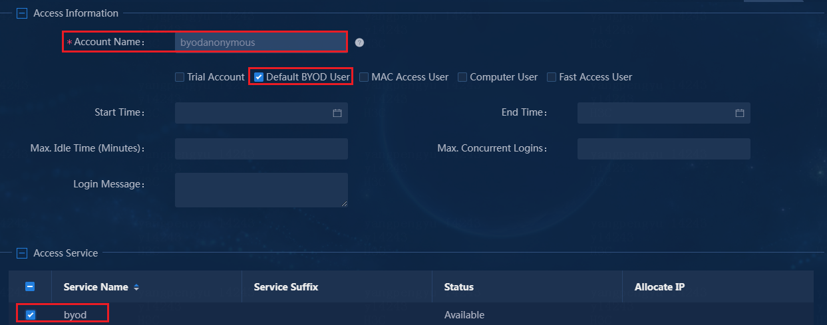This screenshot has height=325, width=827.
Task: Enable the MAC Access User checkbox
Action: click(x=364, y=77)
